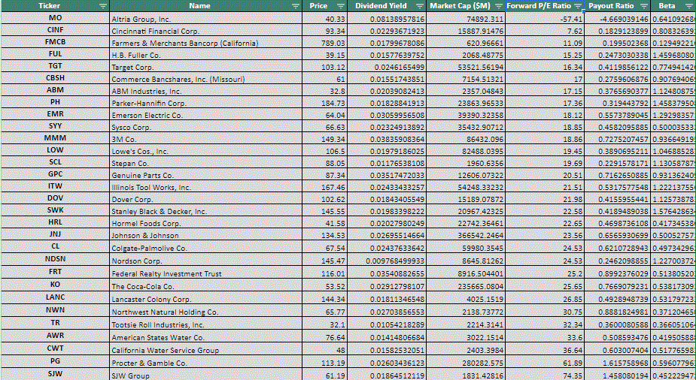Click the SJW ticker cell

click(55, 374)
